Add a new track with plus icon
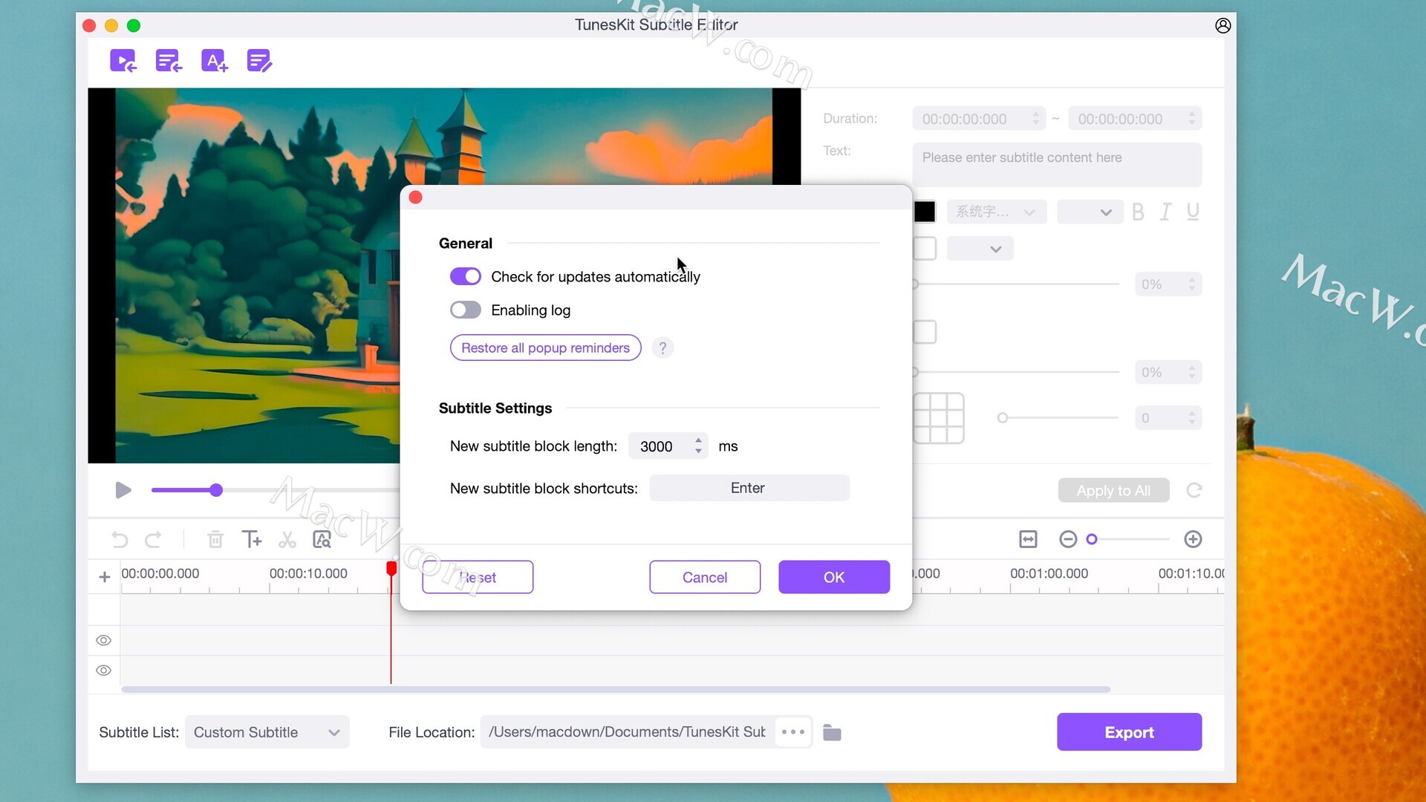 [x=105, y=577]
